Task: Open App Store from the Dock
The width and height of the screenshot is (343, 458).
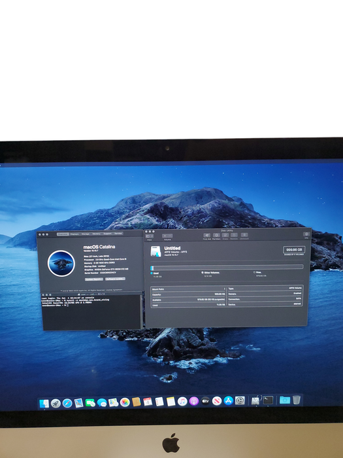Action: coord(228,400)
